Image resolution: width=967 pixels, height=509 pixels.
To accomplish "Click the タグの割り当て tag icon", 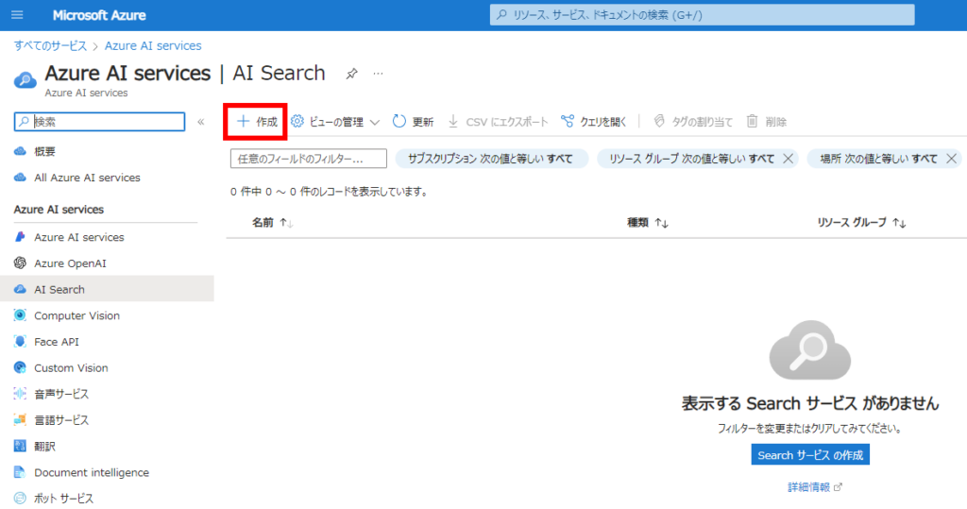I will [x=658, y=121].
